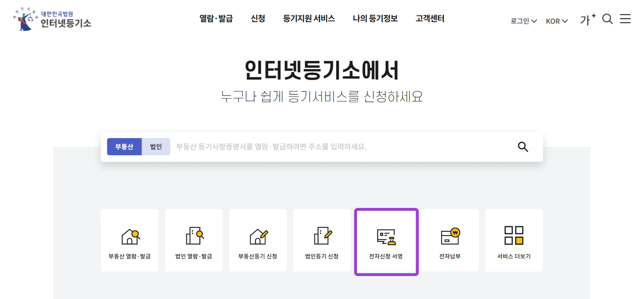Click the 법인등기 신청 label

(322, 256)
